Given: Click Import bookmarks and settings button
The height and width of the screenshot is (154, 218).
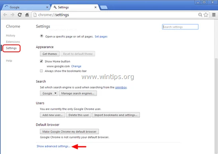Looking at the screenshot, I should (116, 115).
